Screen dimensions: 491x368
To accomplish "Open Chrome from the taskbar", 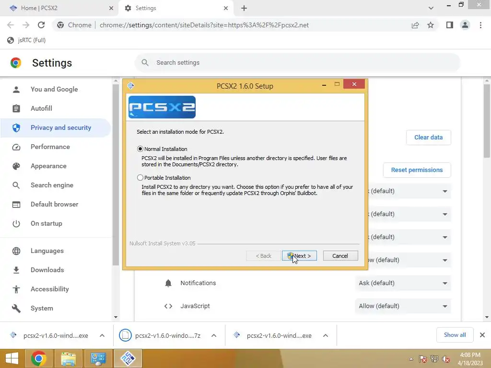I will tap(39, 358).
